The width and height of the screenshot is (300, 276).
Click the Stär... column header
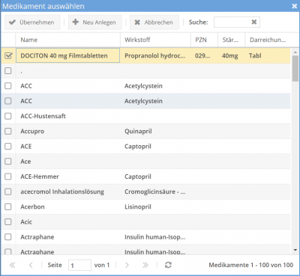tap(231, 40)
